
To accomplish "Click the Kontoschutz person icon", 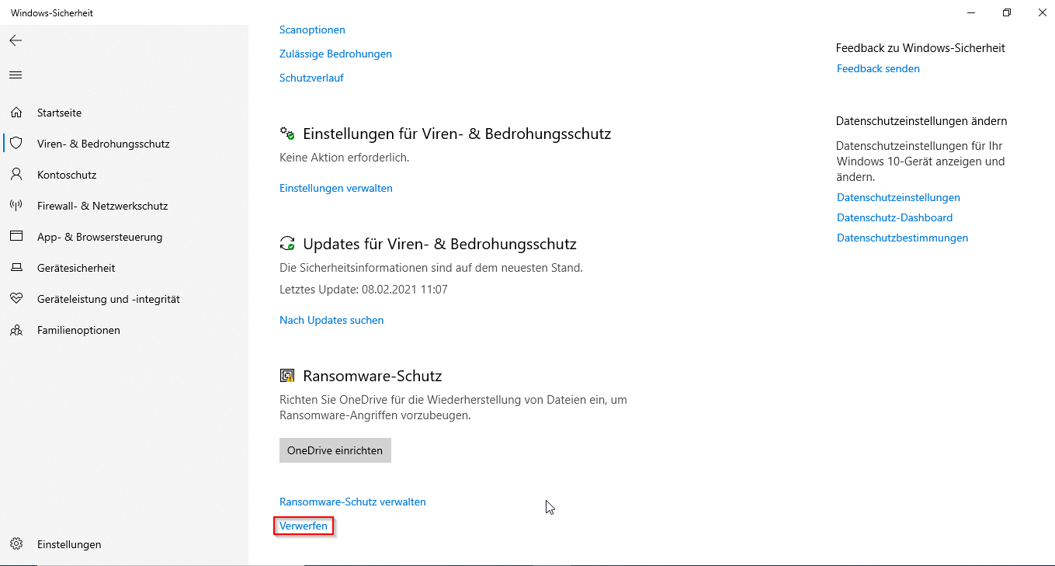I will point(16,175).
